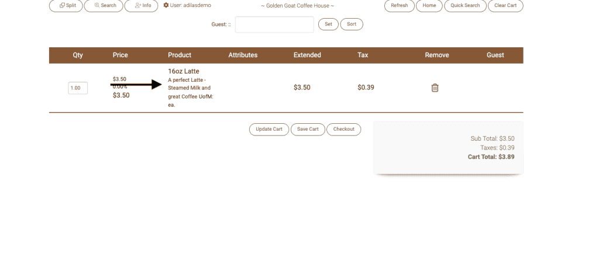Proceed with the Checkout button
This screenshot has width=599, height=254.
[x=343, y=129]
